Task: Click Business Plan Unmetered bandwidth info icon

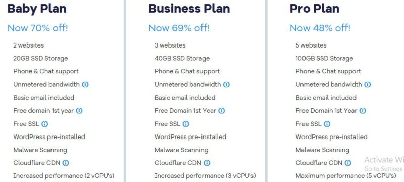Action: [x=226, y=84]
